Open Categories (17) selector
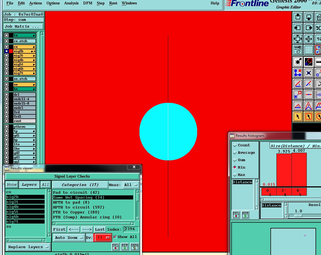 point(80,185)
